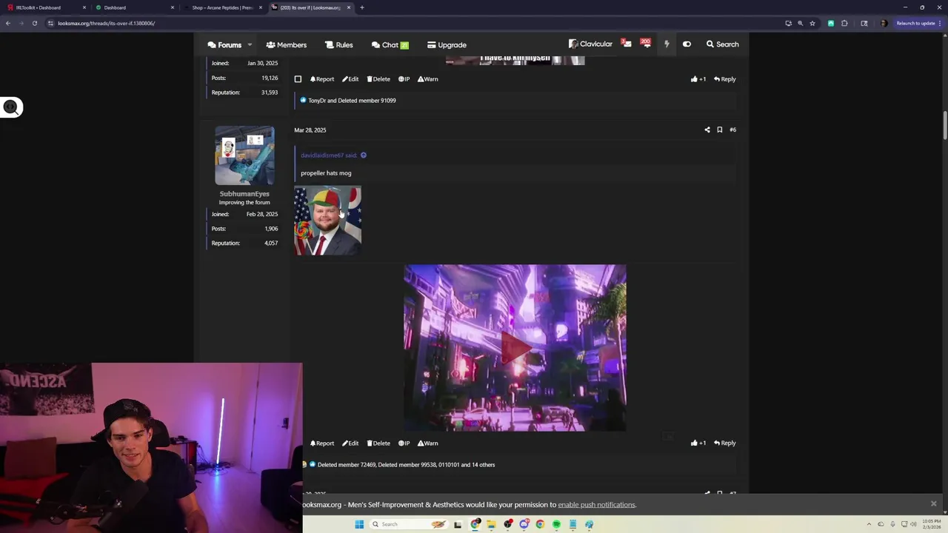Expand the Forums dropdown arrow
Screen dimensions: 948x533
(x=250, y=44)
